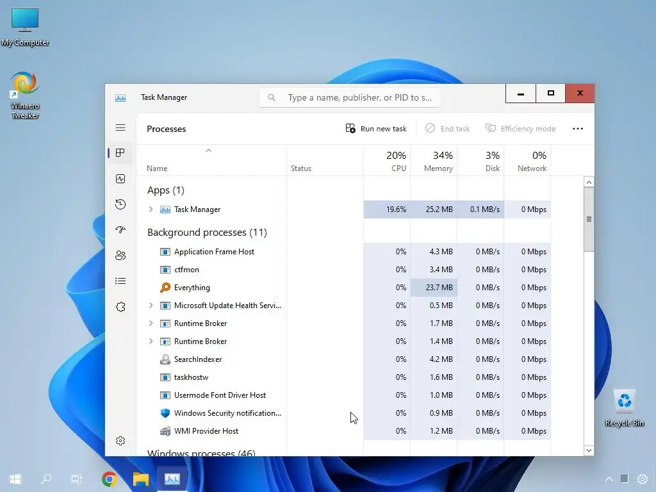Open the Recycle Bin desktop icon
The width and height of the screenshot is (656, 492).
point(624,408)
